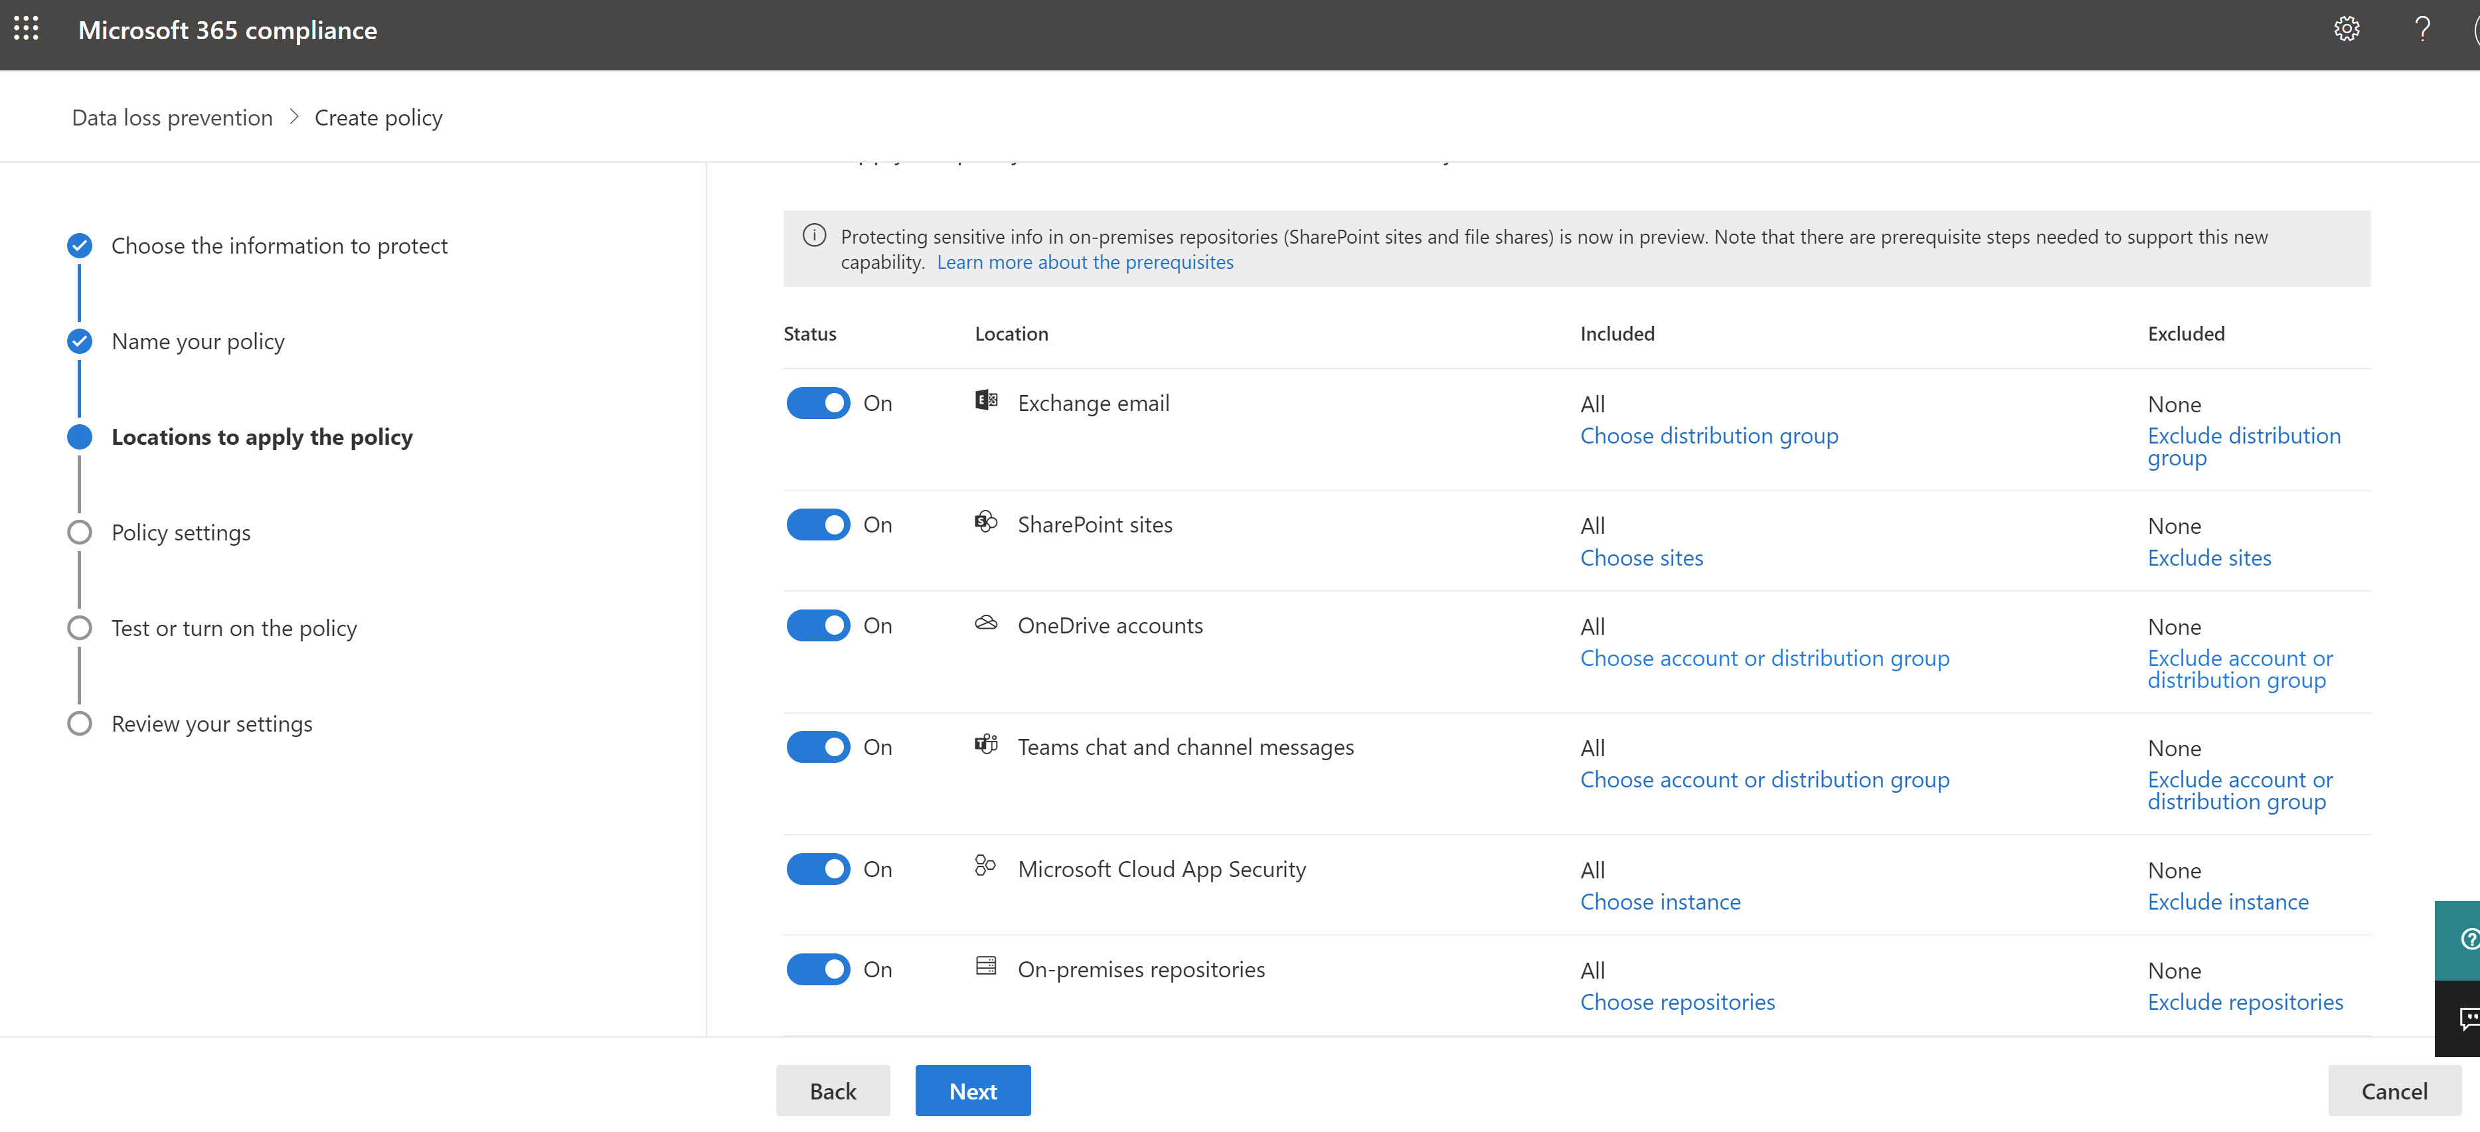
Task: Click Choose distribution group for Exchange
Action: pos(1709,436)
